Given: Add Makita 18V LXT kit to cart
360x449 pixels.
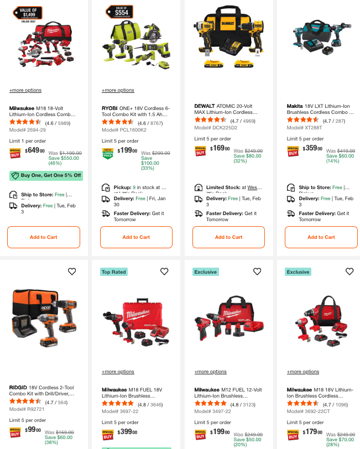Looking at the screenshot, I should (x=321, y=237).
